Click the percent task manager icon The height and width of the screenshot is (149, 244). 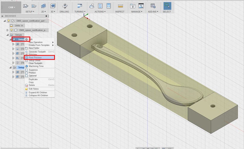[x=141, y=6]
